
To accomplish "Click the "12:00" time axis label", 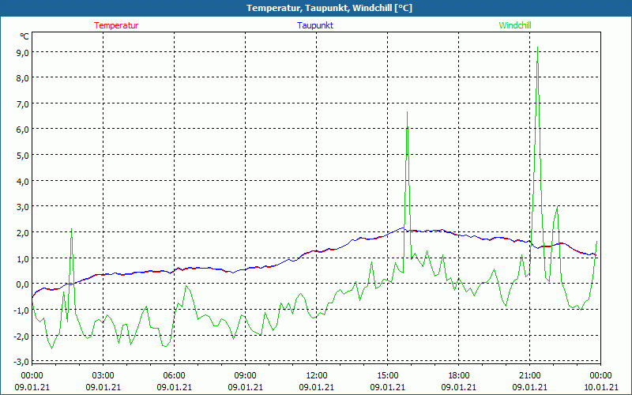I will (317, 376).
